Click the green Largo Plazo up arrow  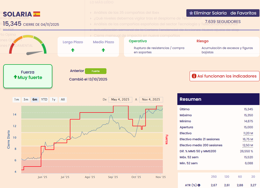coord(73,50)
